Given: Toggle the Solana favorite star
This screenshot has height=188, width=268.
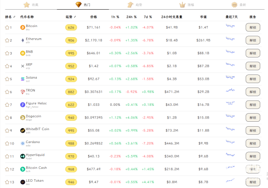Looking at the screenshot, I should tap(7, 79).
